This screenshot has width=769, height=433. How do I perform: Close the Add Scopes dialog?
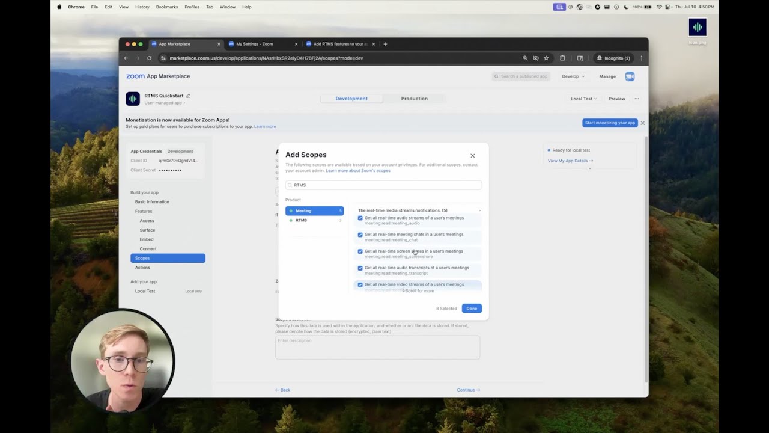pyautogui.click(x=472, y=156)
